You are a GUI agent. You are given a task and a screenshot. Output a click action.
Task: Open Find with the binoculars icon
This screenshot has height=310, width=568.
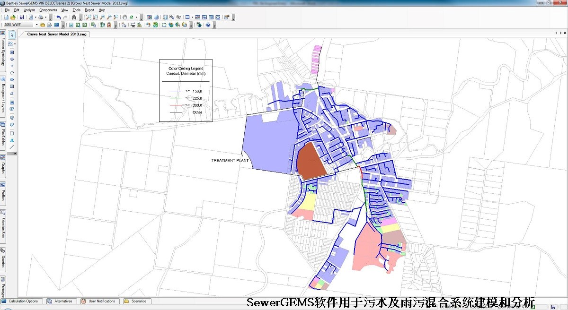[x=74, y=17]
